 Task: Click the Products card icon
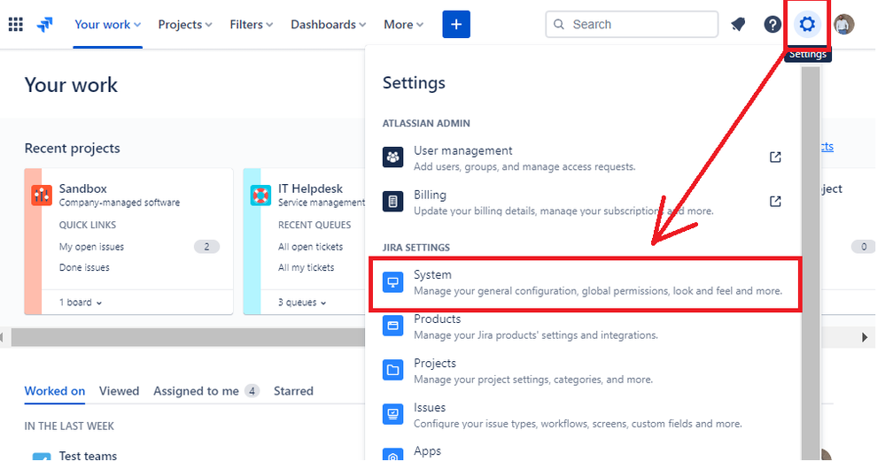(x=392, y=326)
